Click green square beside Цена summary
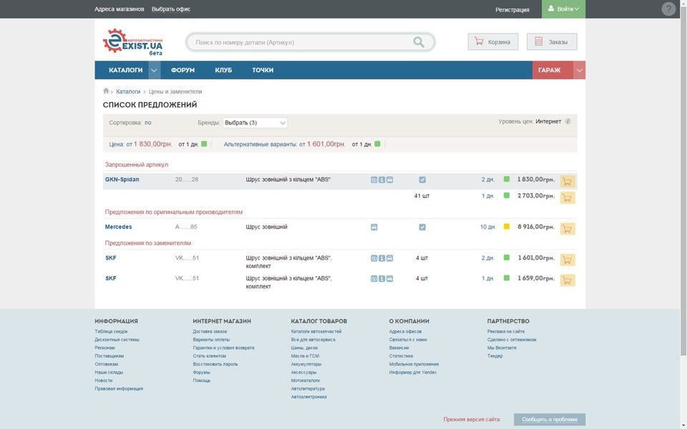The width and height of the screenshot is (687, 429). (x=204, y=144)
